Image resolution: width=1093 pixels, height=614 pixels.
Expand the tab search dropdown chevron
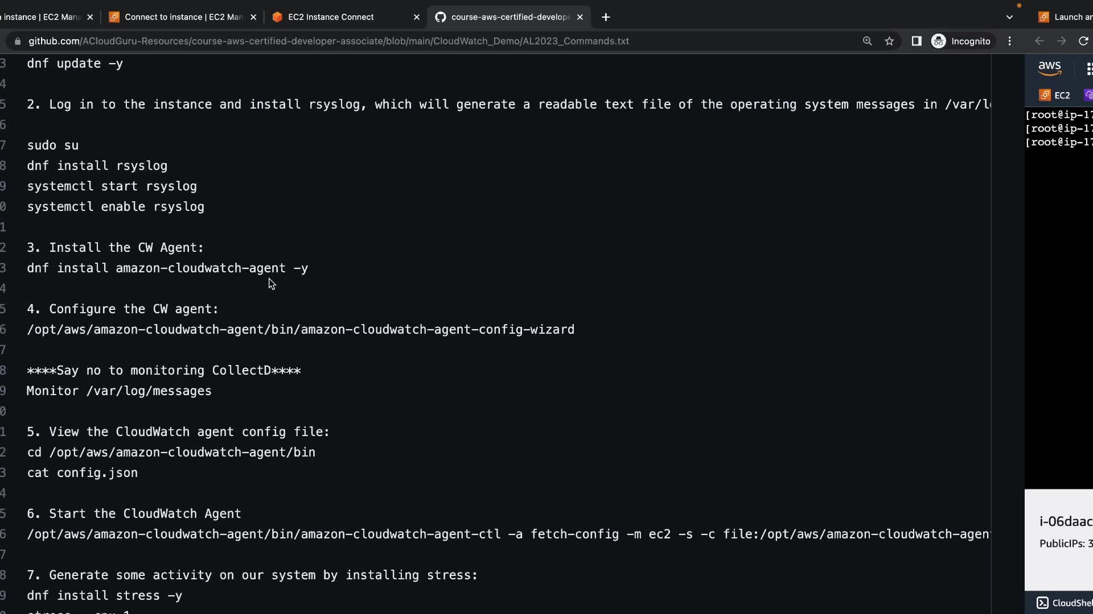point(1009,17)
